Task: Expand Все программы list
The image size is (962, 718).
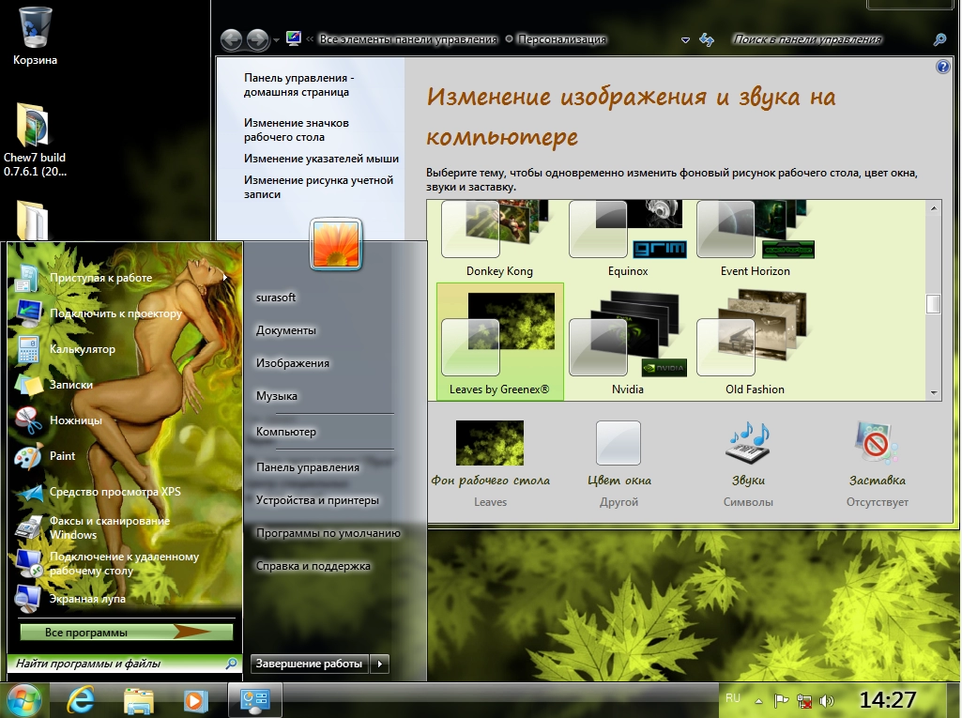Action: click(x=126, y=633)
